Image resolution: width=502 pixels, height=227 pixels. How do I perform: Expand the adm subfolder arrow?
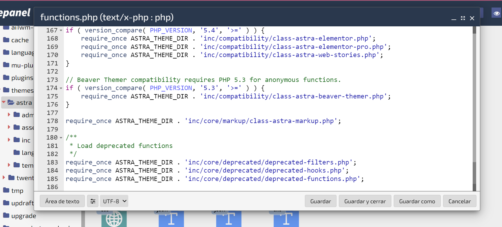point(9,115)
